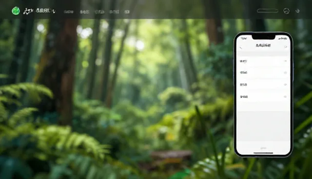Tap the back arrow in phone header

click(241, 48)
